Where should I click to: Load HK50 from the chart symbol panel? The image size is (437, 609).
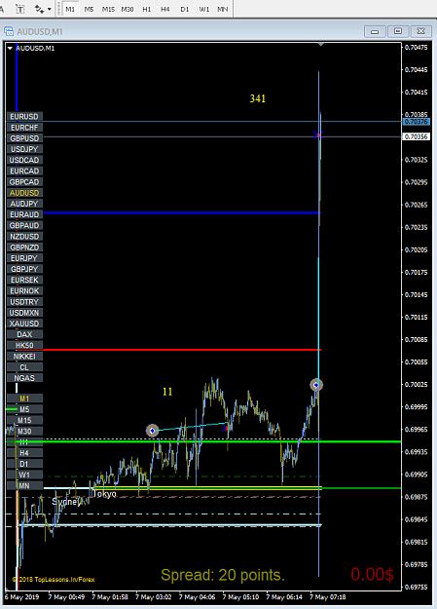[24, 345]
